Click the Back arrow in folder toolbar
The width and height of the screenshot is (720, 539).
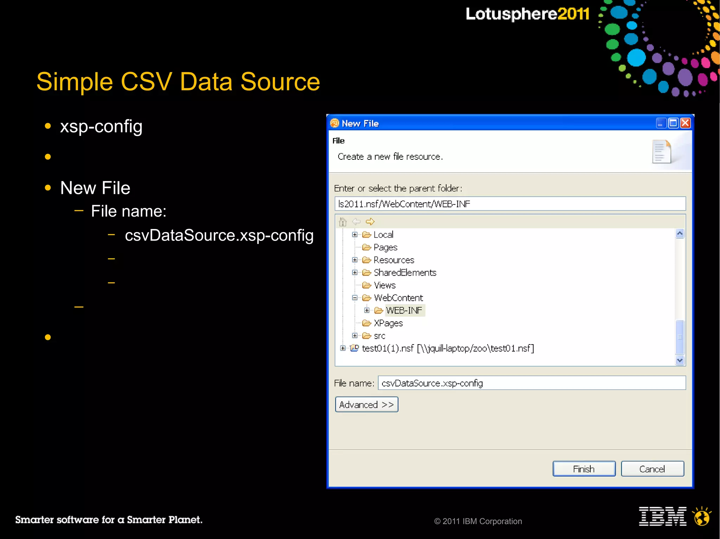pyautogui.click(x=356, y=222)
